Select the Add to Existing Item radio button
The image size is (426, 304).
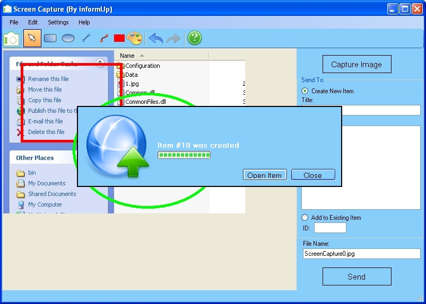click(x=305, y=218)
